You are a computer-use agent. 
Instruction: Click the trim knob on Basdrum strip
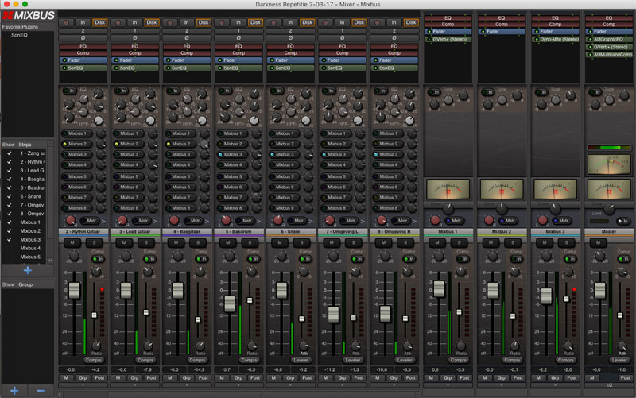(x=230, y=256)
